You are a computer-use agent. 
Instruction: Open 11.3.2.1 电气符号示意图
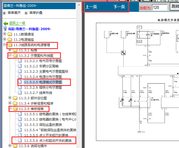coord(43,61)
